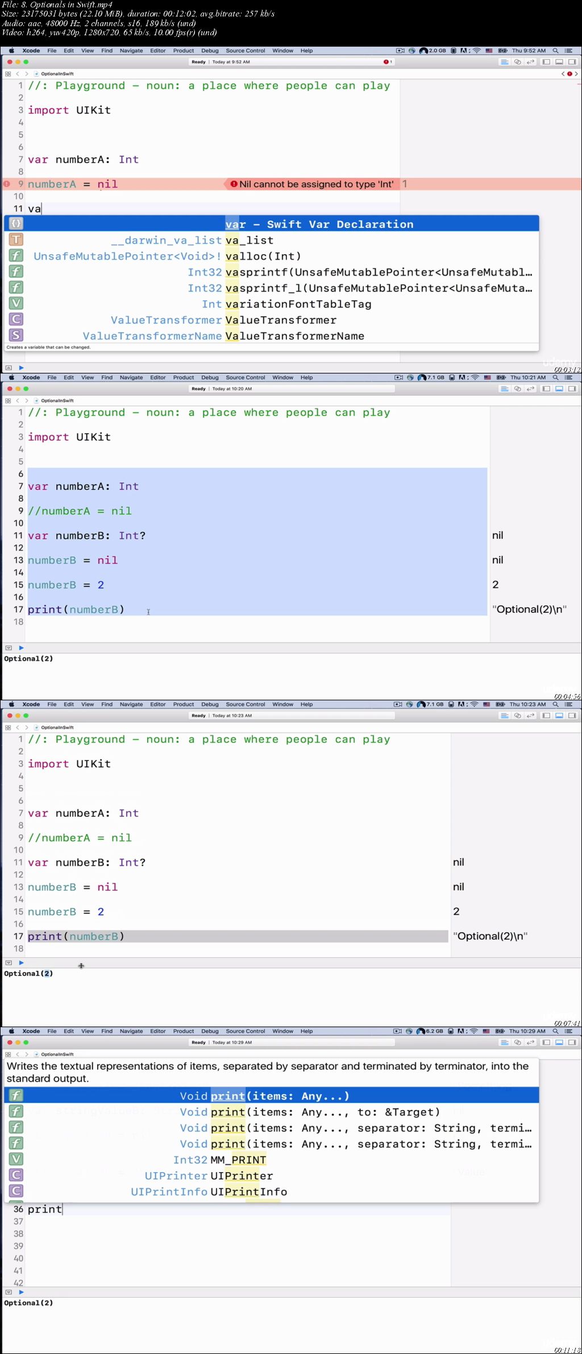Select standard editor icon in 9:52 AM frame
This screenshot has height=1354, width=582.
(504, 62)
